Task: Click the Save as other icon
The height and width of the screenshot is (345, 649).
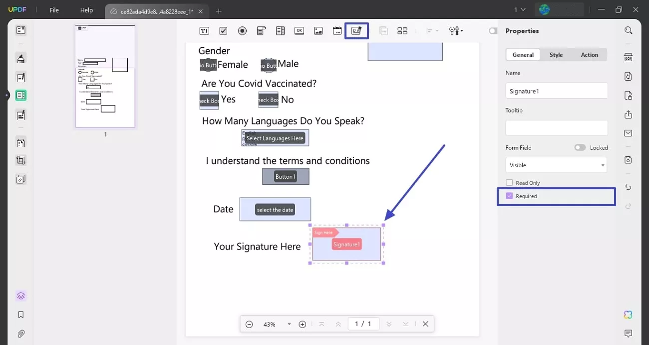Action: point(628,160)
